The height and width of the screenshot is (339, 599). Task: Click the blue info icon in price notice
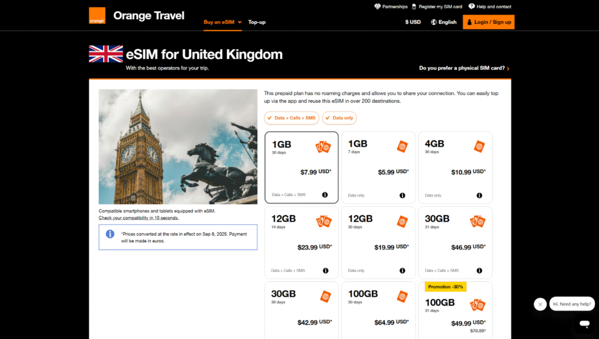[x=110, y=234]
